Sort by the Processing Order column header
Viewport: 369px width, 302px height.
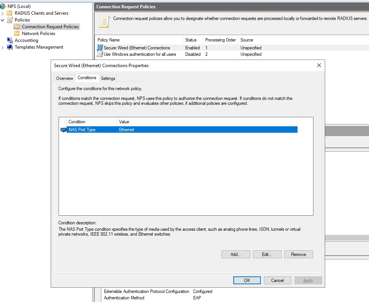[x=220, y=40]
